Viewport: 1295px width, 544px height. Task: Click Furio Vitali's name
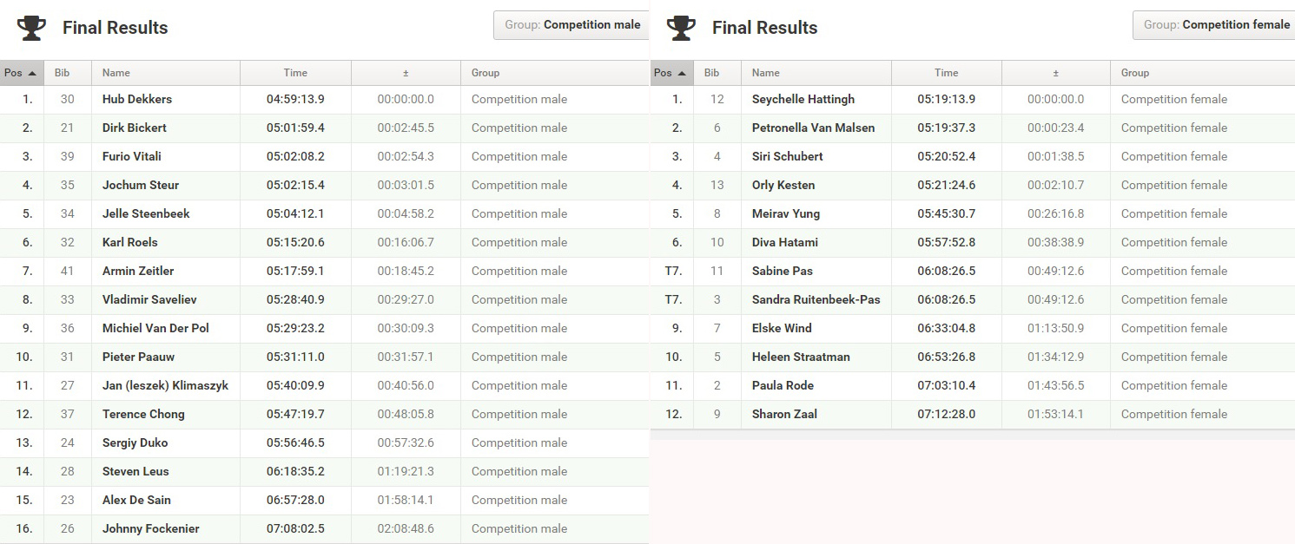click(x=132, y=156)
